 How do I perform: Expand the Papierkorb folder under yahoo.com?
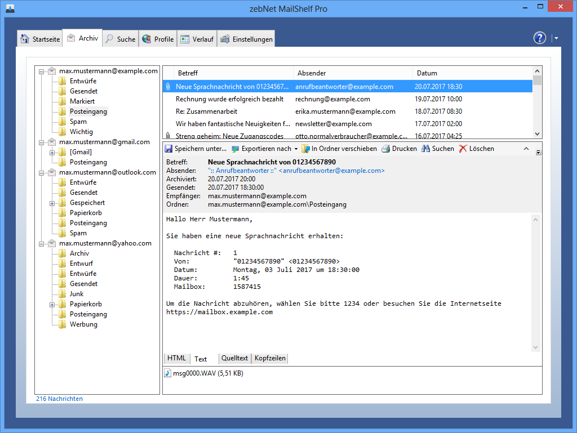(52, 305)
